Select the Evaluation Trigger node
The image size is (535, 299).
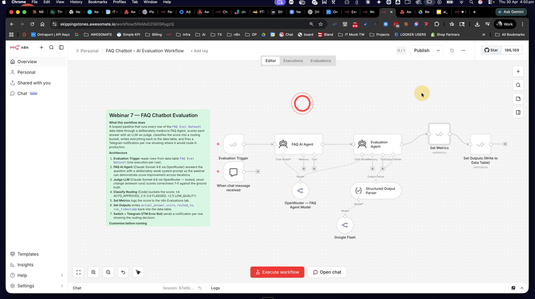pyautogui.click(x=233, y=144)
